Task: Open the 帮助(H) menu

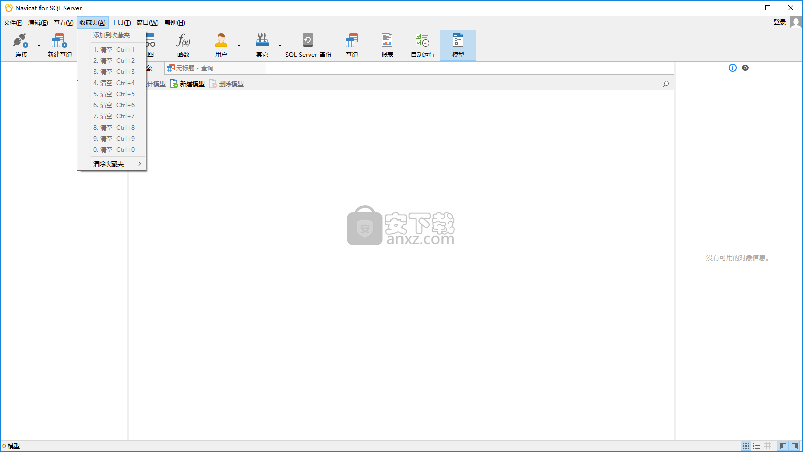Action: pos(175,23)
